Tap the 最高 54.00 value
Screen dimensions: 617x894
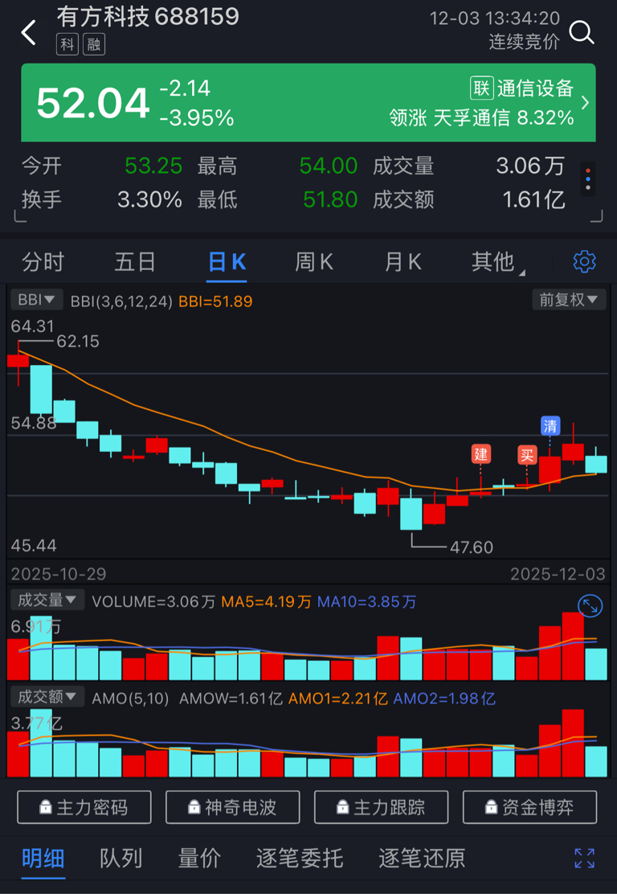click(329, 166)
